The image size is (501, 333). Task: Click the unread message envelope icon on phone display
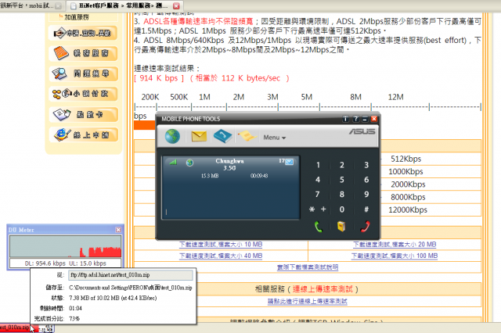[x=289, y=162]
